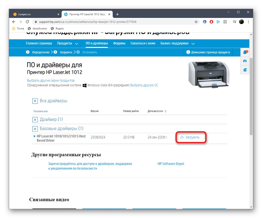Viewport: 262px width, 218px height.
Task: Open Связаться с нами menu item
Action: (143, 43)
